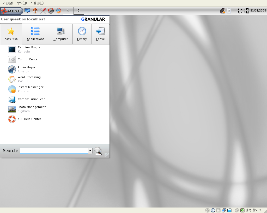
Task: Open the History tab
Action: click(82, 34)
